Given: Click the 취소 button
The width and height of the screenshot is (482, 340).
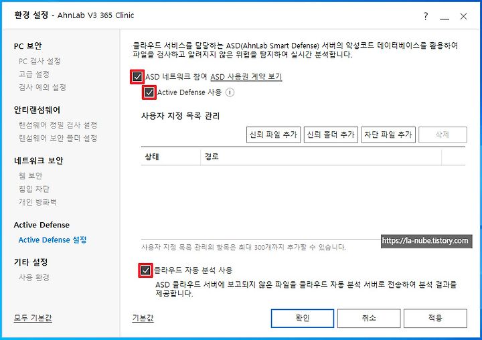Looking at the screenshot, I should (369, 318).
